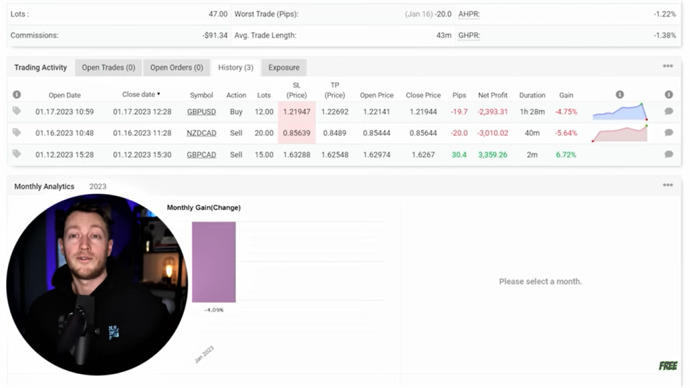Open the GBPUSD symbol link
The image size is (690, 388).
[201, 112]
